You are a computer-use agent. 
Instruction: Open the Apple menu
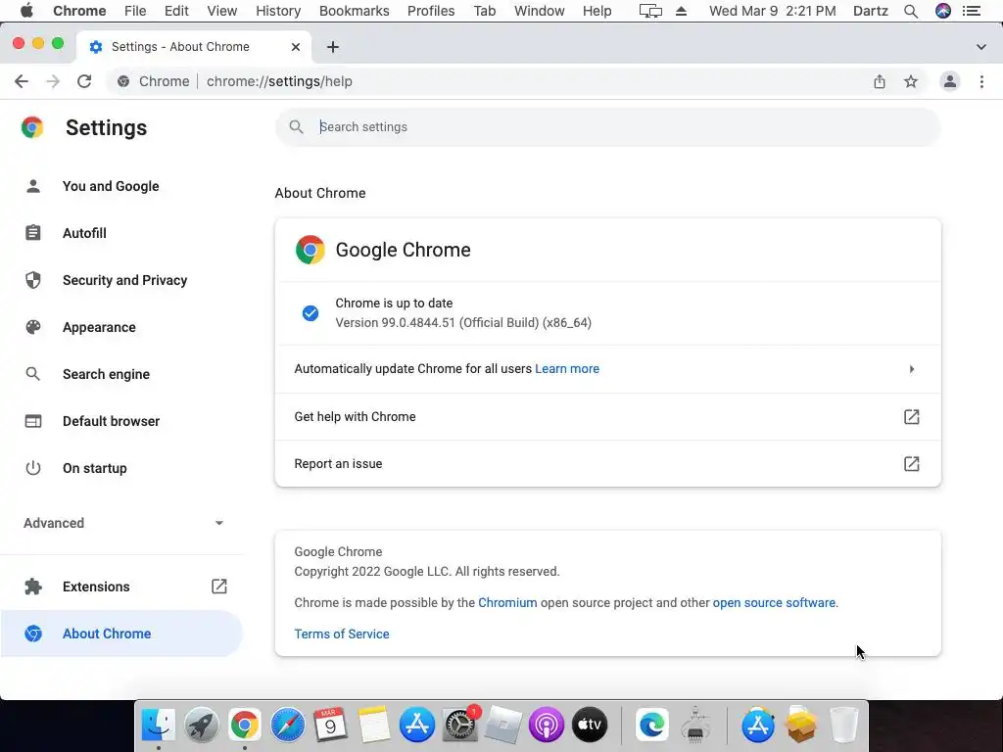pos(26,11)
